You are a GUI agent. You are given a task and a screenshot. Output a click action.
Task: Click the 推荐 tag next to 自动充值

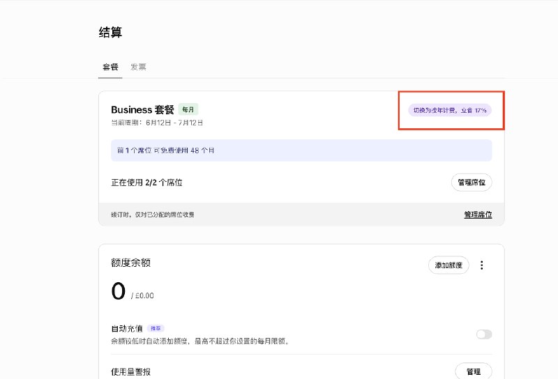(x=156, y=328)
